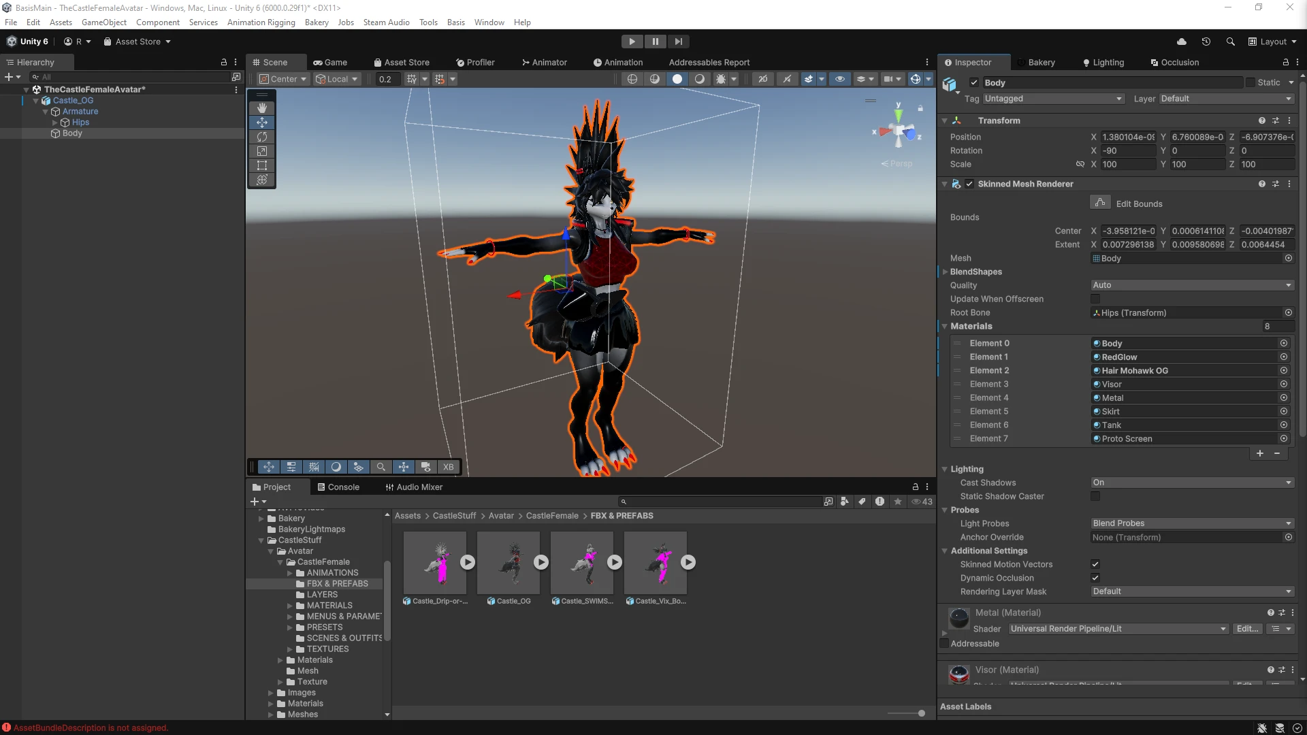
Task: Switch to the Game tab
Action: 330,62
